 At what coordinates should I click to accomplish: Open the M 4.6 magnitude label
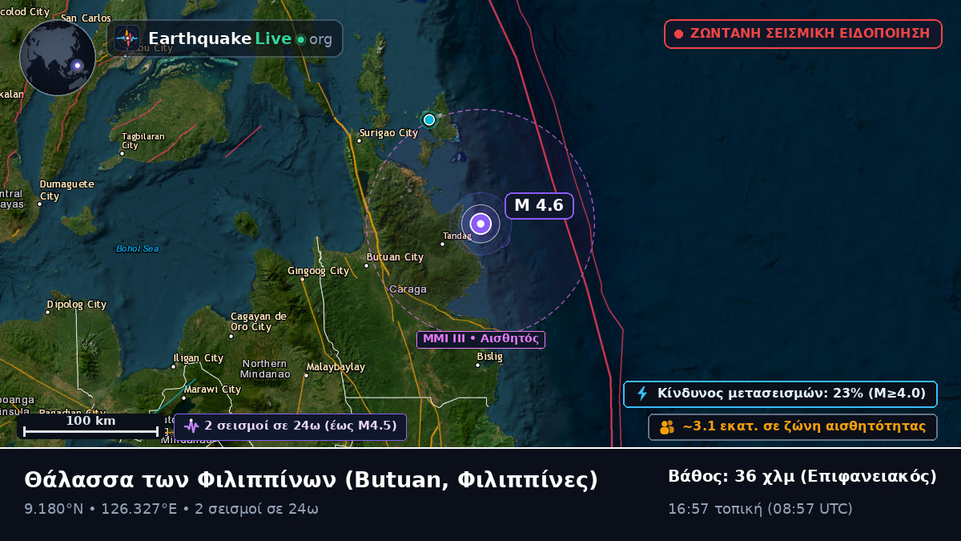pyautogui.click(x=540, y=205)
